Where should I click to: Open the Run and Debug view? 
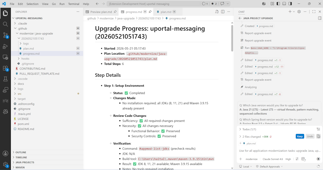point(5,46)
